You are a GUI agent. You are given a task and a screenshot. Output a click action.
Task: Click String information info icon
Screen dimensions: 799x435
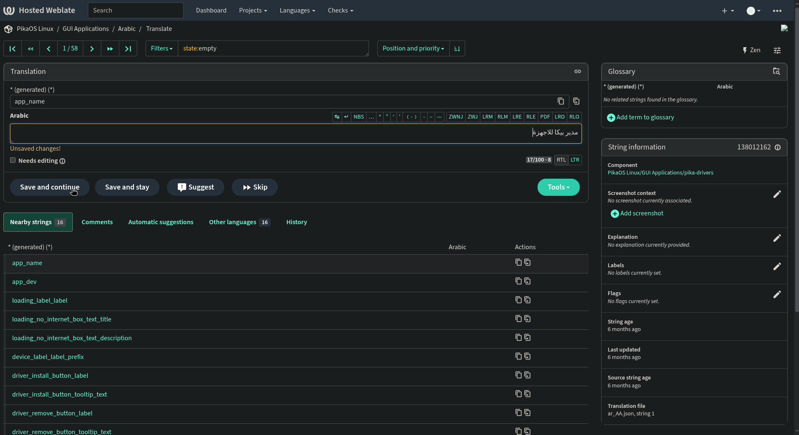(x=778, y=147)
